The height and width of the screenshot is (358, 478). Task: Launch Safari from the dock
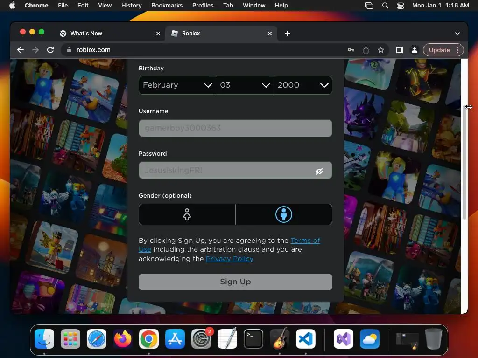[x=97, y=339]
